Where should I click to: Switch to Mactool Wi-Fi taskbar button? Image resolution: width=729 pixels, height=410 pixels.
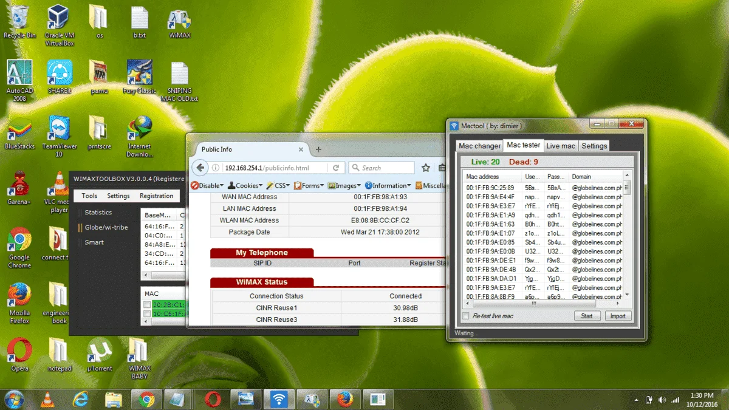click(x=278, y=399)
